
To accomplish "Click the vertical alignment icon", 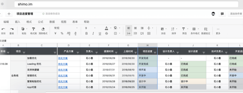I will (x=149, y=28).
